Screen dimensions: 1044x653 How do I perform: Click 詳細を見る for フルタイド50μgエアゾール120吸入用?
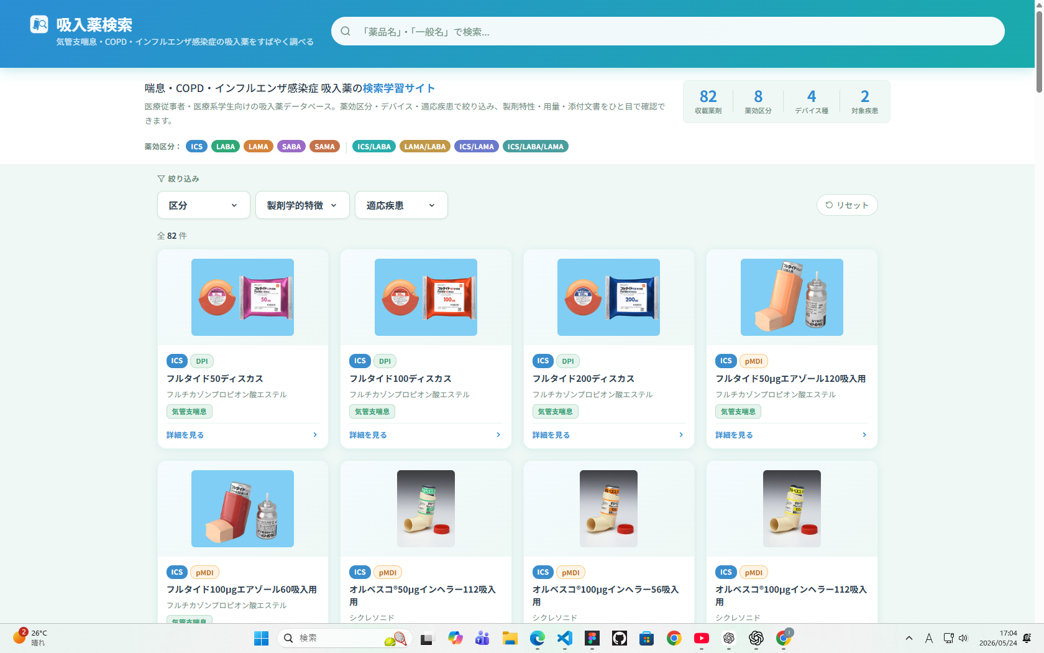pos(735,435)
